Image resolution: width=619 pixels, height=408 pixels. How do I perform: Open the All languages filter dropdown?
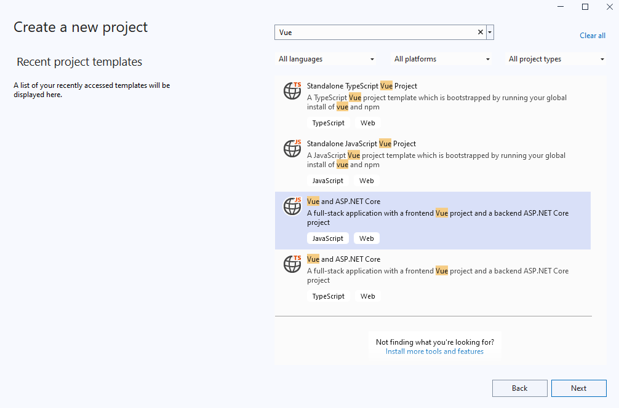[x=326, y=59]
